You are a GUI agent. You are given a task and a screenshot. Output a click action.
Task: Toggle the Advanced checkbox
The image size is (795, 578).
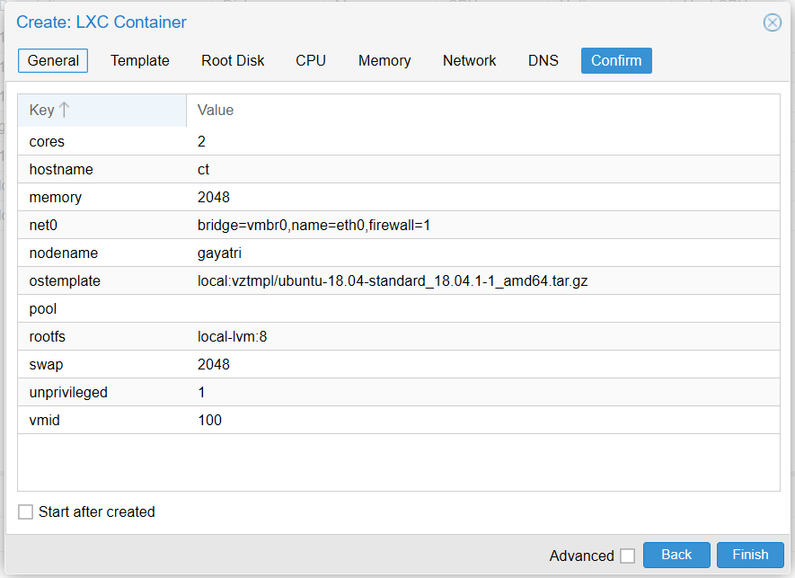(627, 556)
